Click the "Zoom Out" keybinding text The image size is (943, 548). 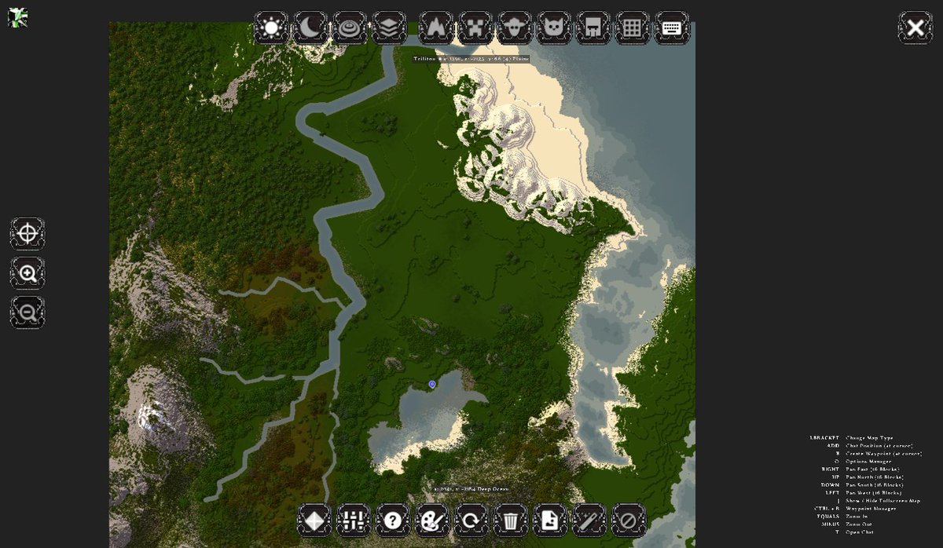tap(858, 524)
